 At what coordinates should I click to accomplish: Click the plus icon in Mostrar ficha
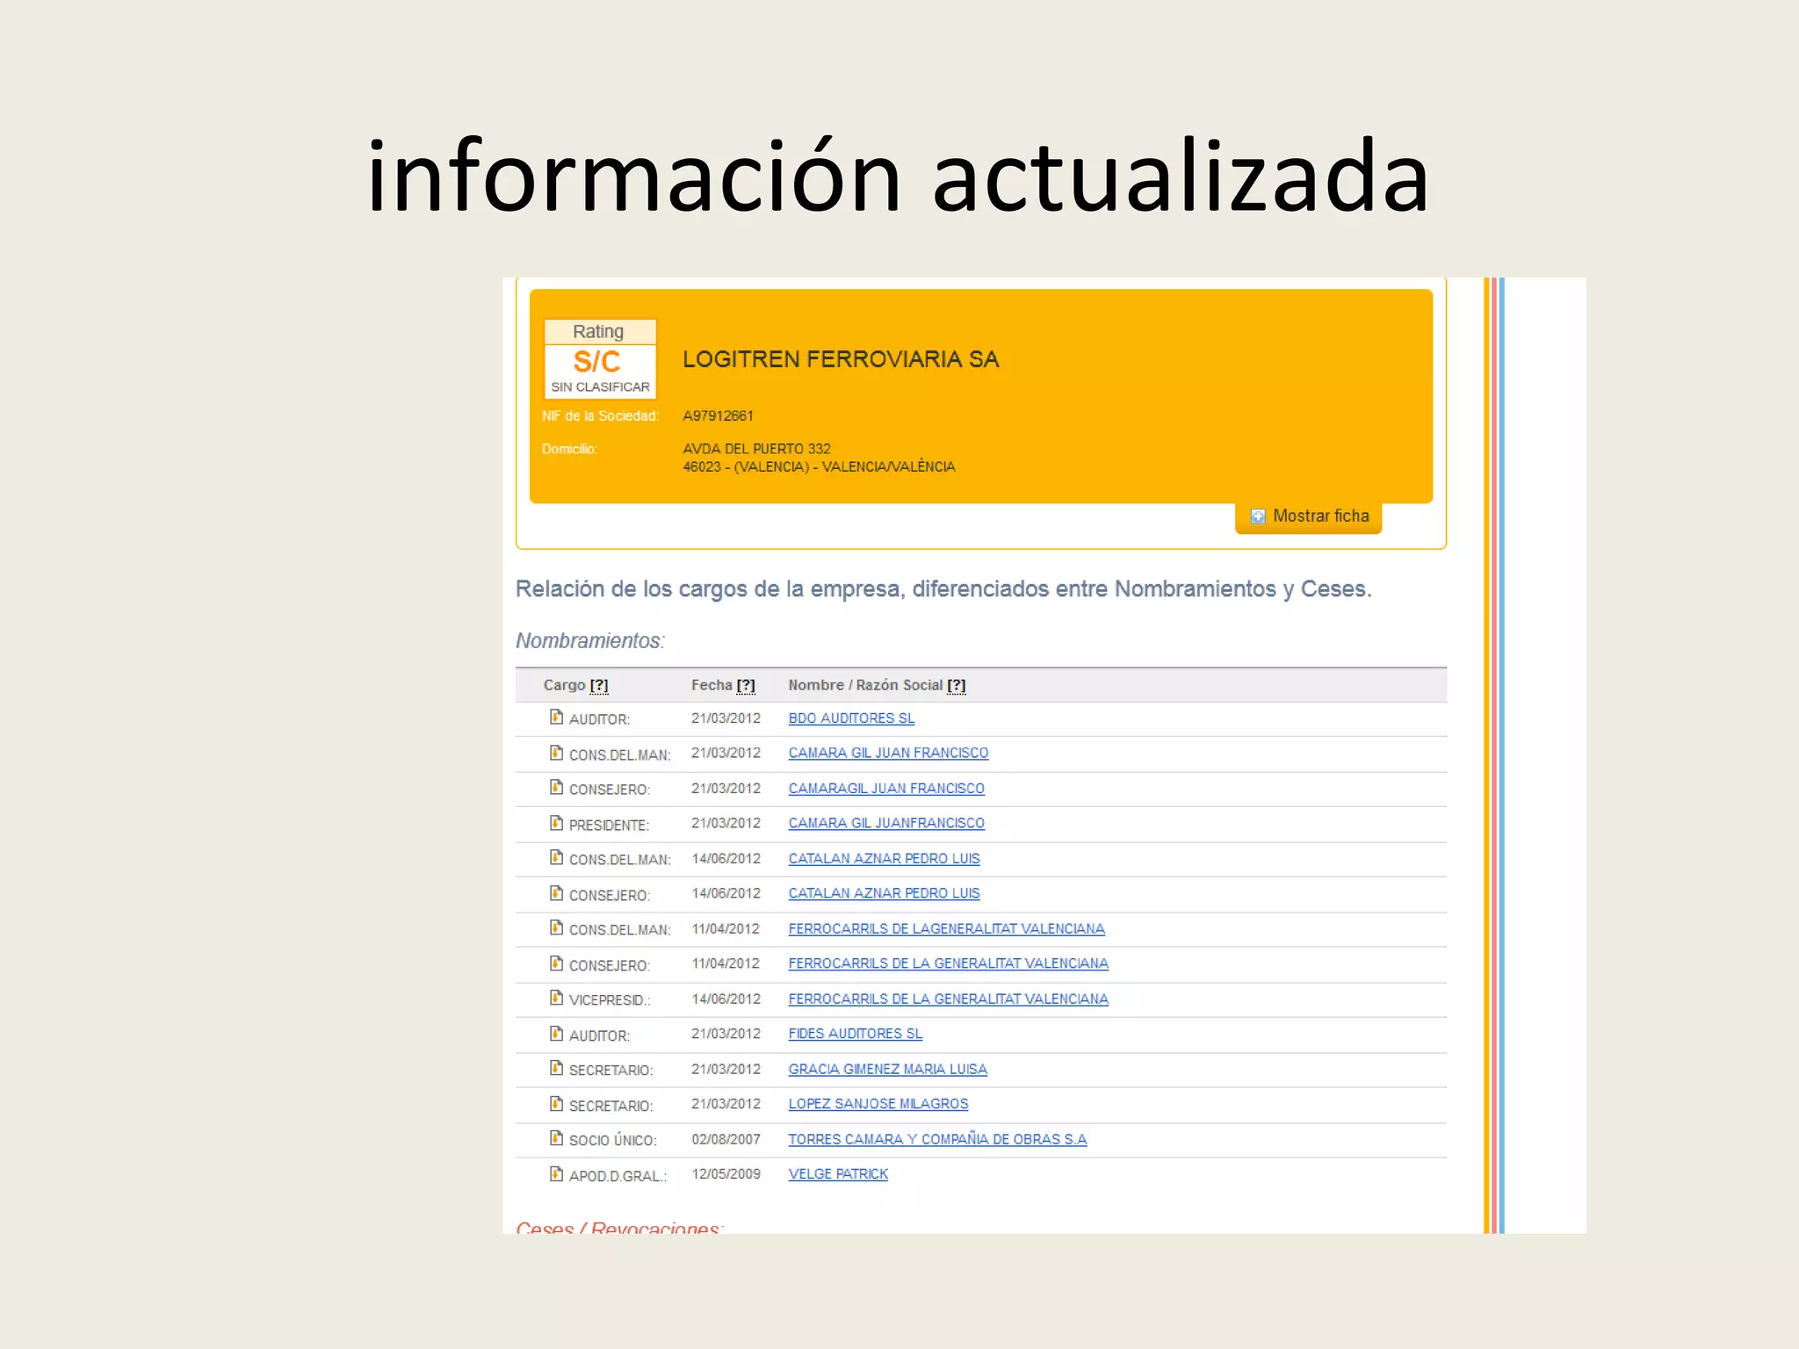pos(1258,516)
